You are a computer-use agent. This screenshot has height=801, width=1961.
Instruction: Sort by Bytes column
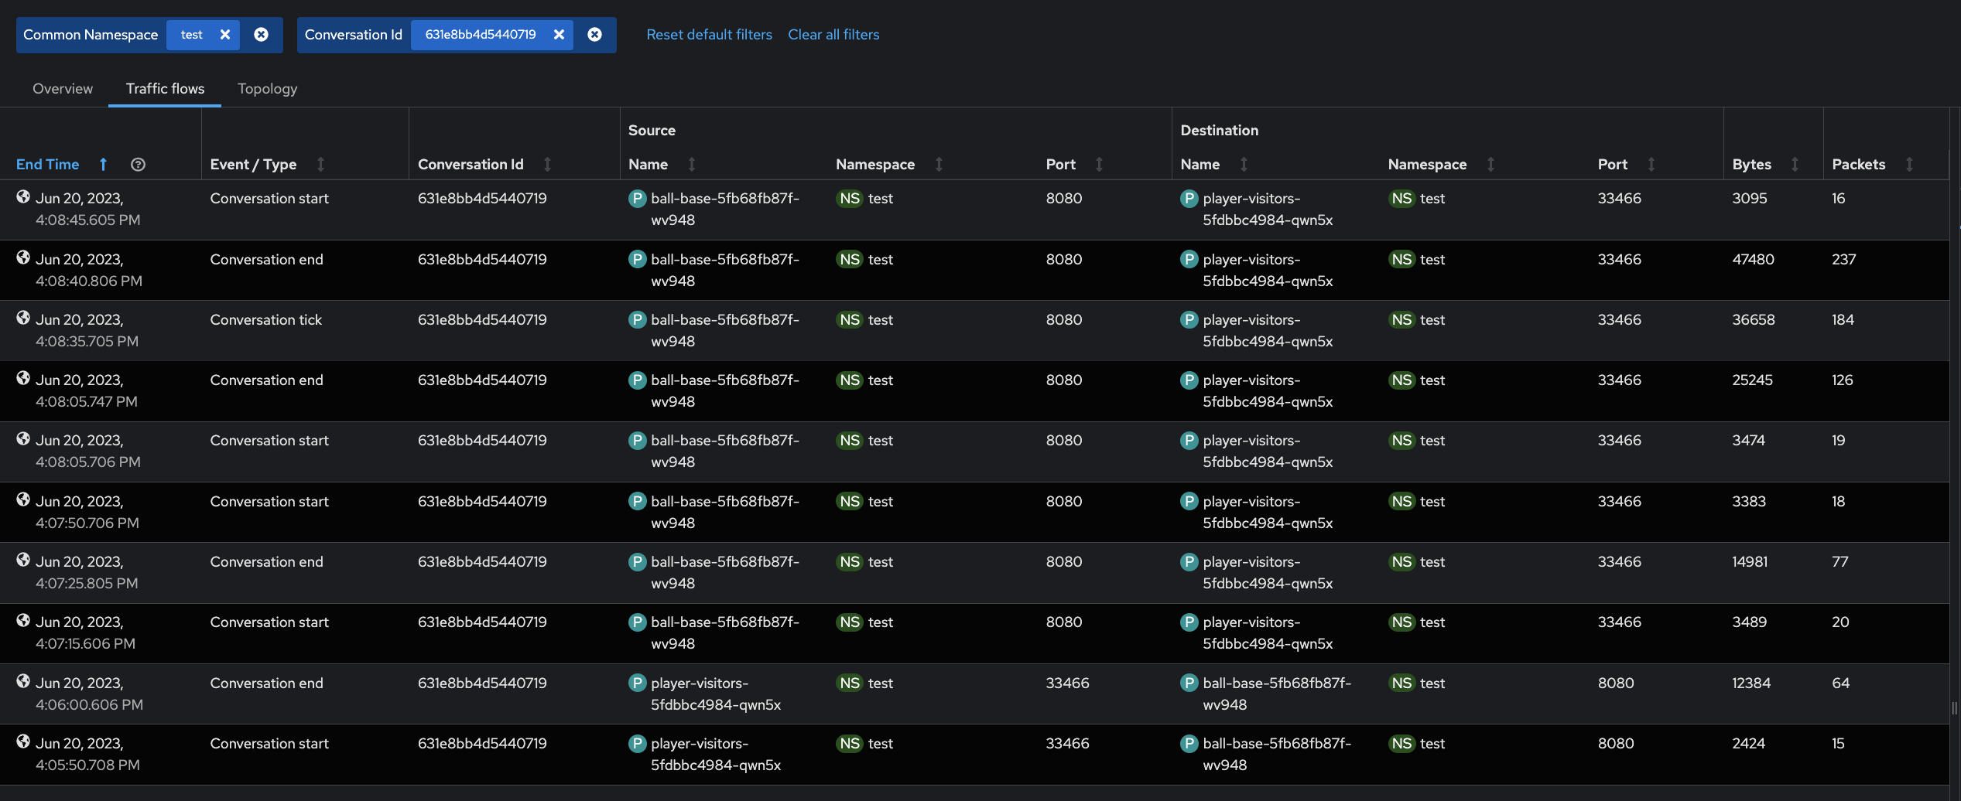[1795, 164]
